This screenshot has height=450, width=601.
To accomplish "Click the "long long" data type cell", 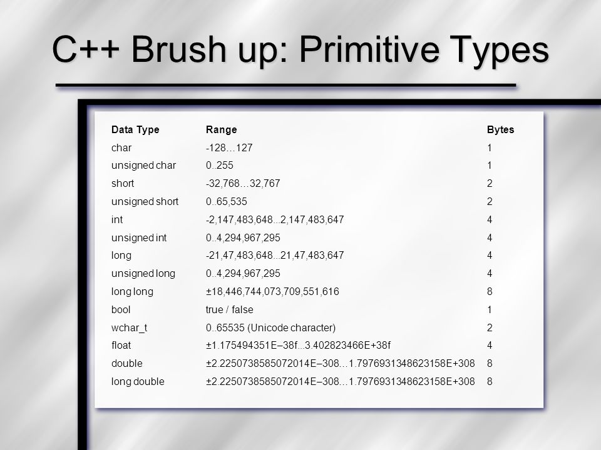I will tap(132, 292).
